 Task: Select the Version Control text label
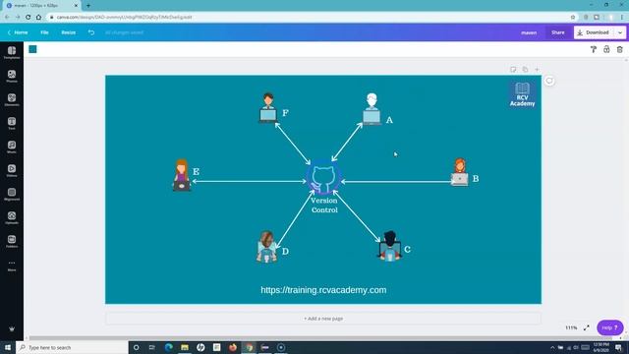(x=324, y=206)
